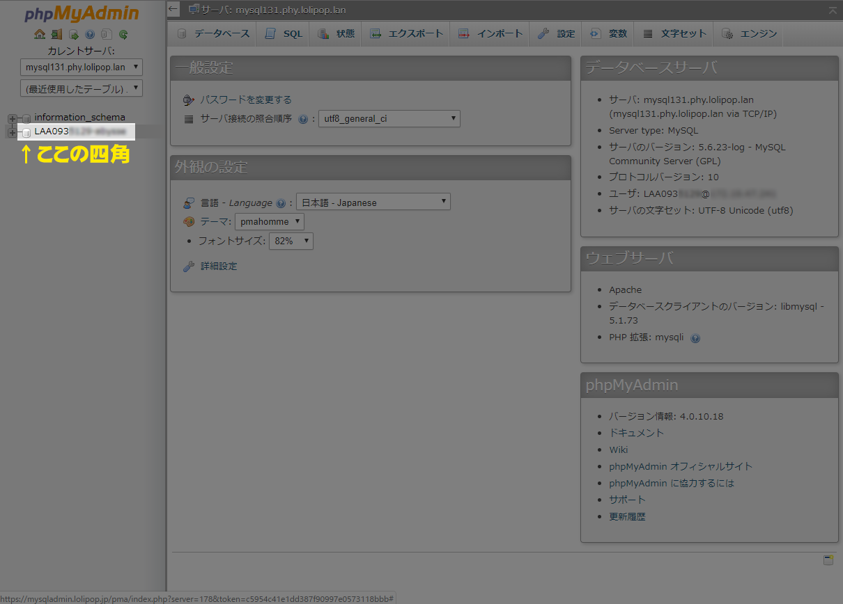Screen dimensions: 843x604
Task: Open the font size dropdown showing 82%
Action: [x=291, y=241]
